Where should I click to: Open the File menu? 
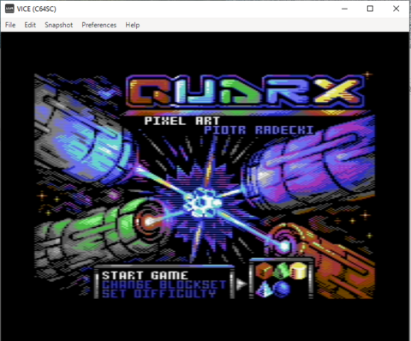click(10, 25)
